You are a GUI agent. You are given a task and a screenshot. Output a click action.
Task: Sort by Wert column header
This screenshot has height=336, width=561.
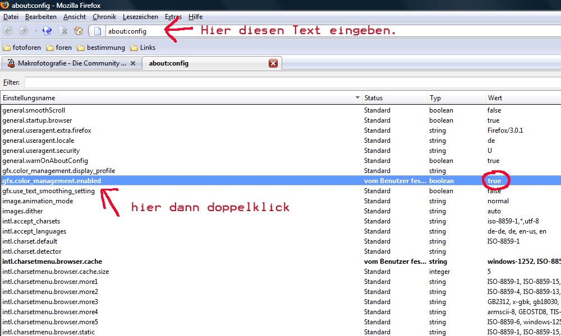523,98
